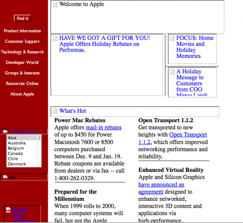Screen dimensions: 243x223
Task: Click the Enhanced Virtual Reality heading
Action: [x=171, y=170]
